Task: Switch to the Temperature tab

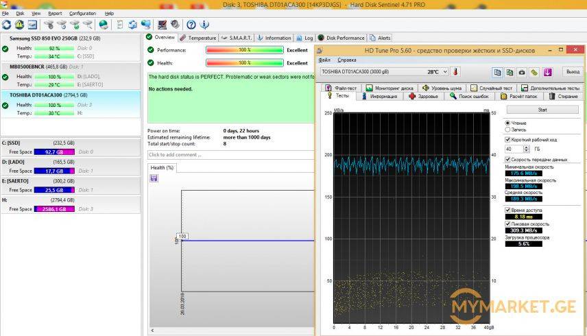Action: (x=197, y=38)
